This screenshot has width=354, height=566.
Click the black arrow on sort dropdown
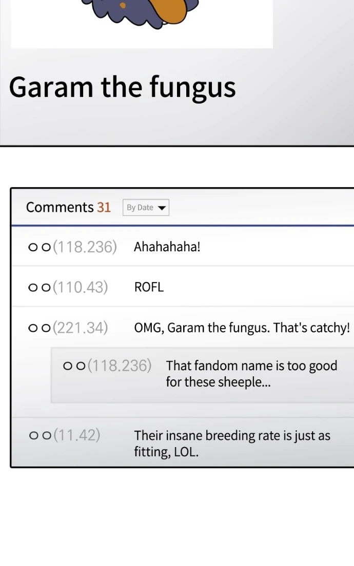(x=162, y=208)
